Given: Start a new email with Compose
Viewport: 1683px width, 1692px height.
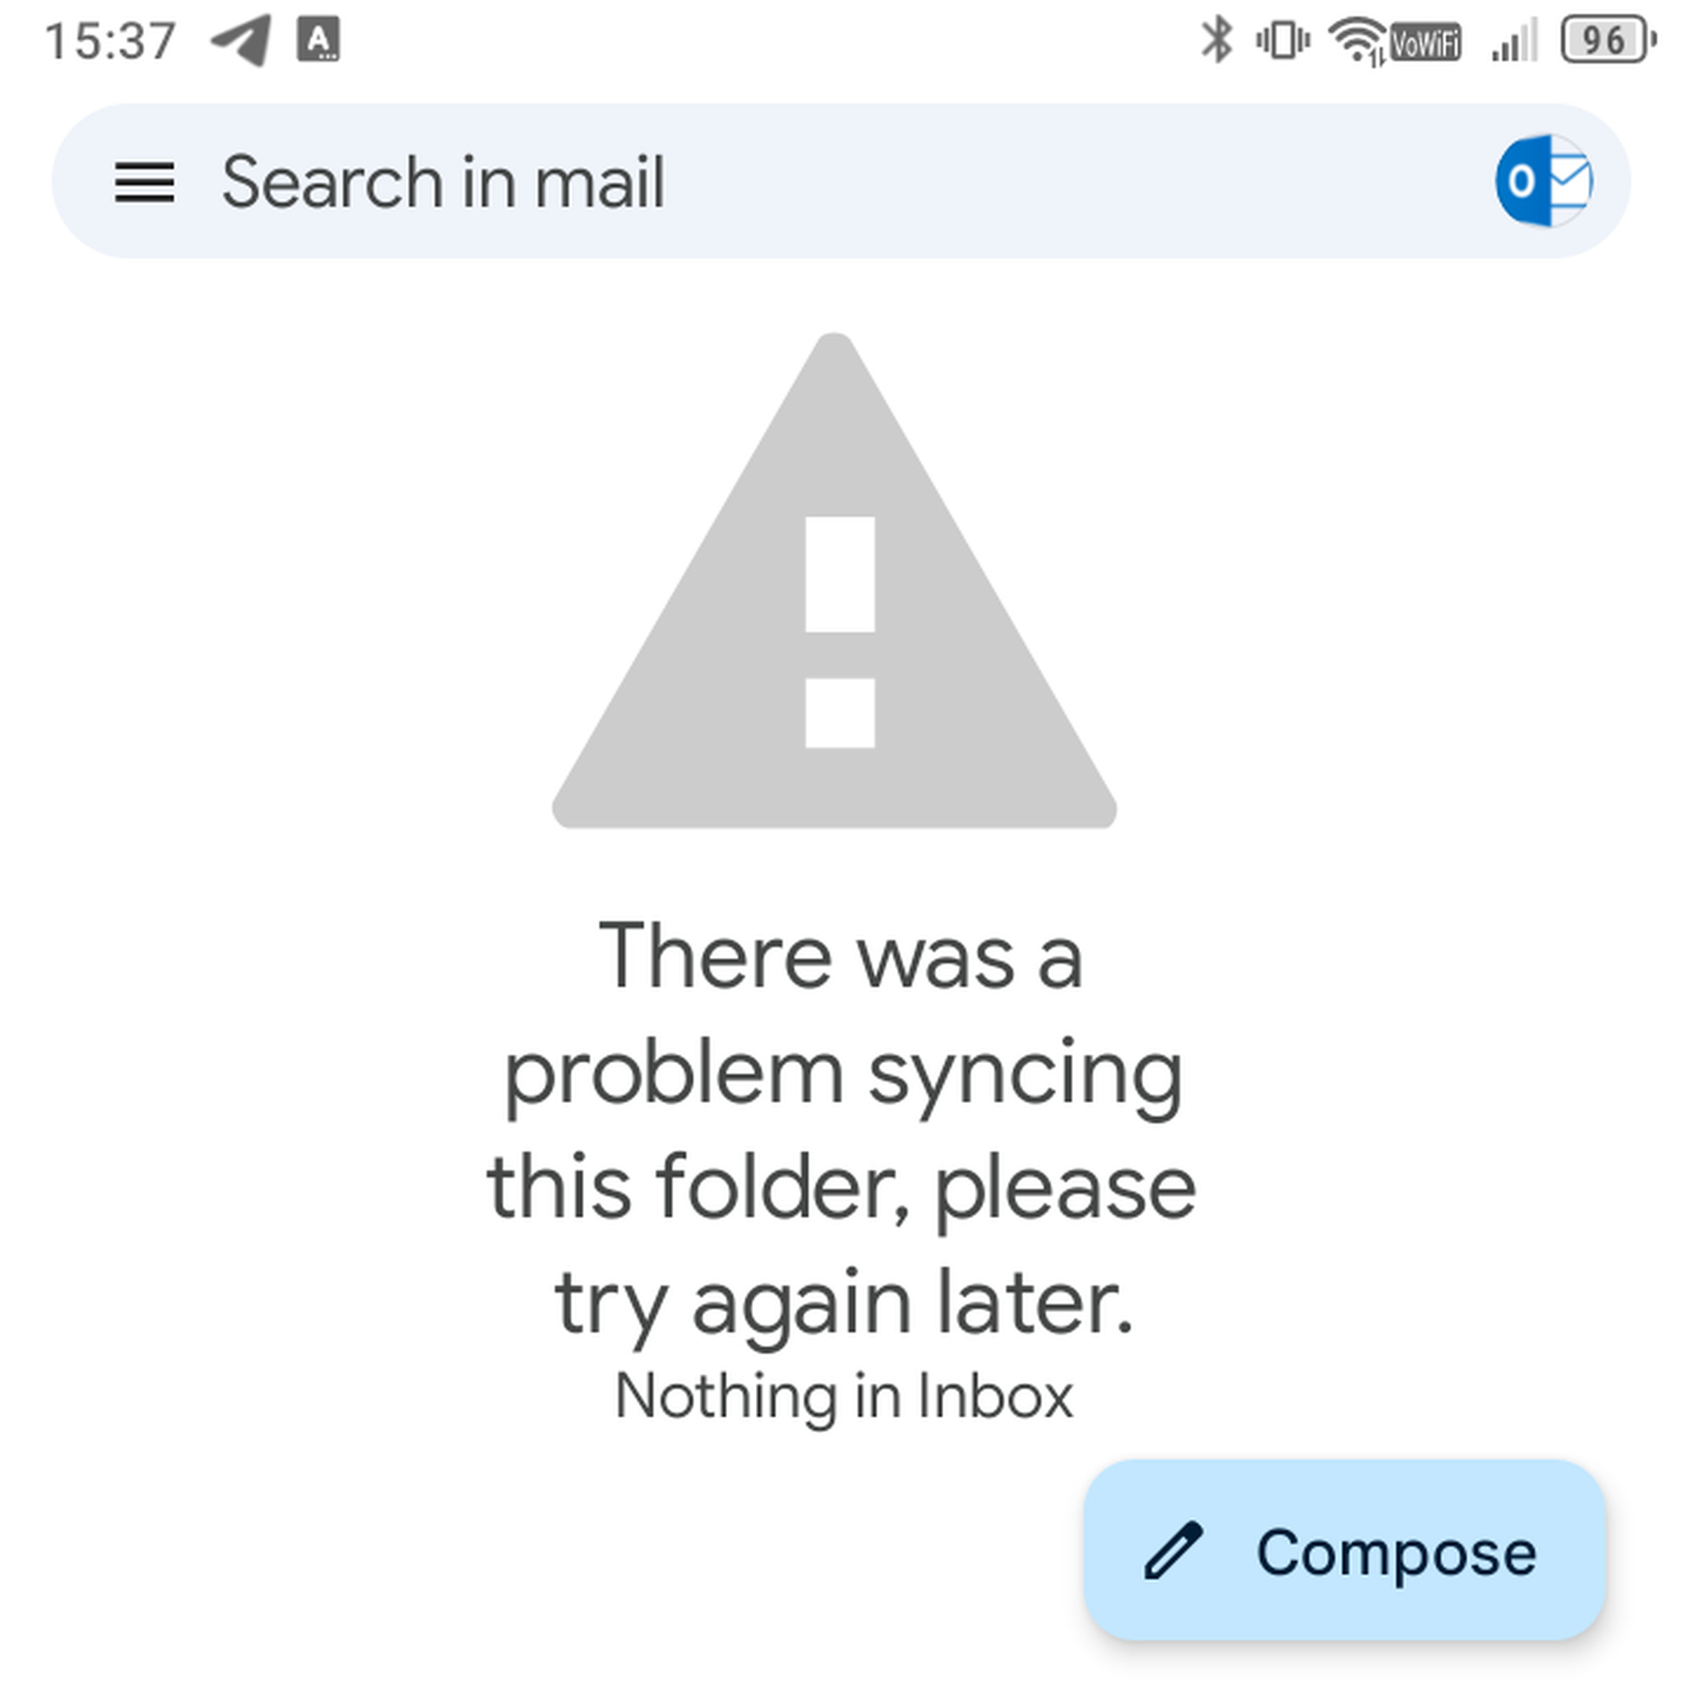Looking at the screenshot, I should (x=1344, y=1550).
